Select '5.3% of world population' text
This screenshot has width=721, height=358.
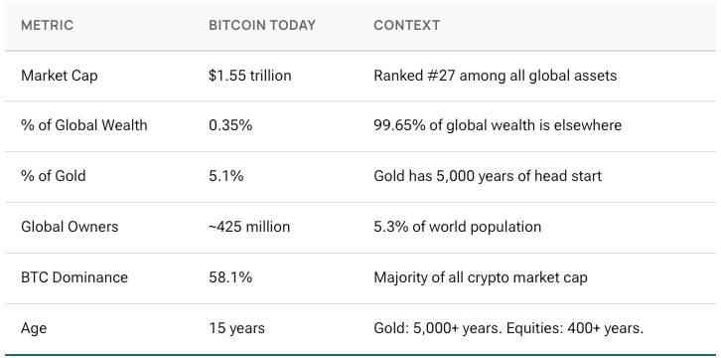point(457,227)
